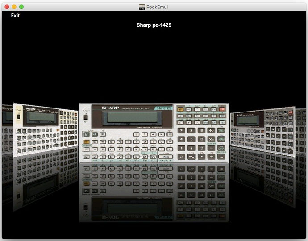Select the calculator thumbnail right of center
The image size is (308, 241).
pos(262,131)
